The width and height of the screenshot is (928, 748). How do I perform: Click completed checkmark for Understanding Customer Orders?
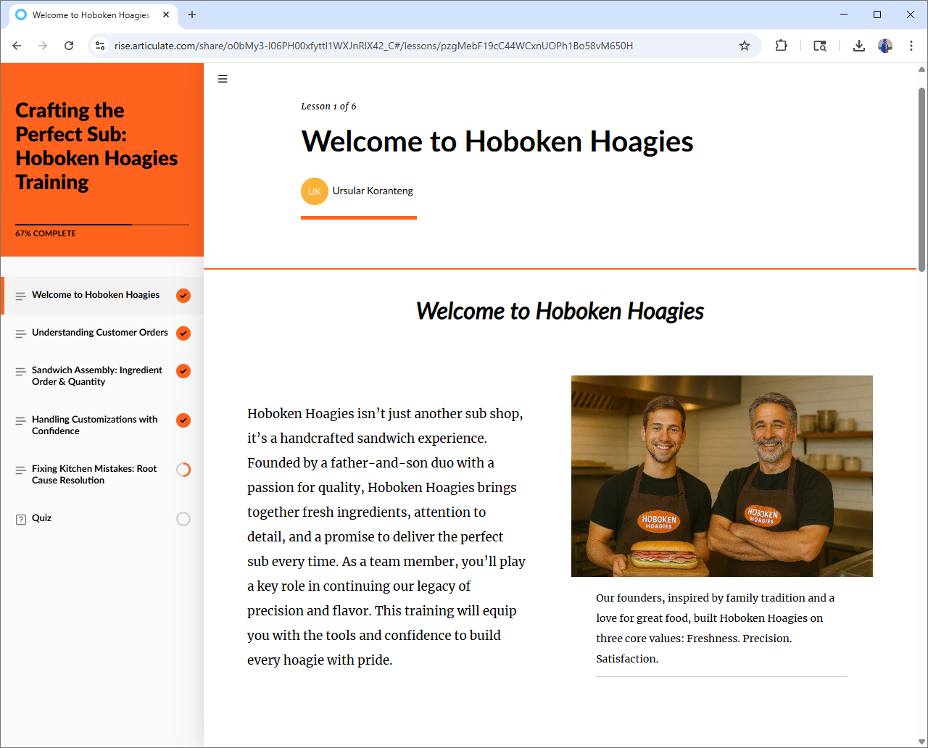183,333
